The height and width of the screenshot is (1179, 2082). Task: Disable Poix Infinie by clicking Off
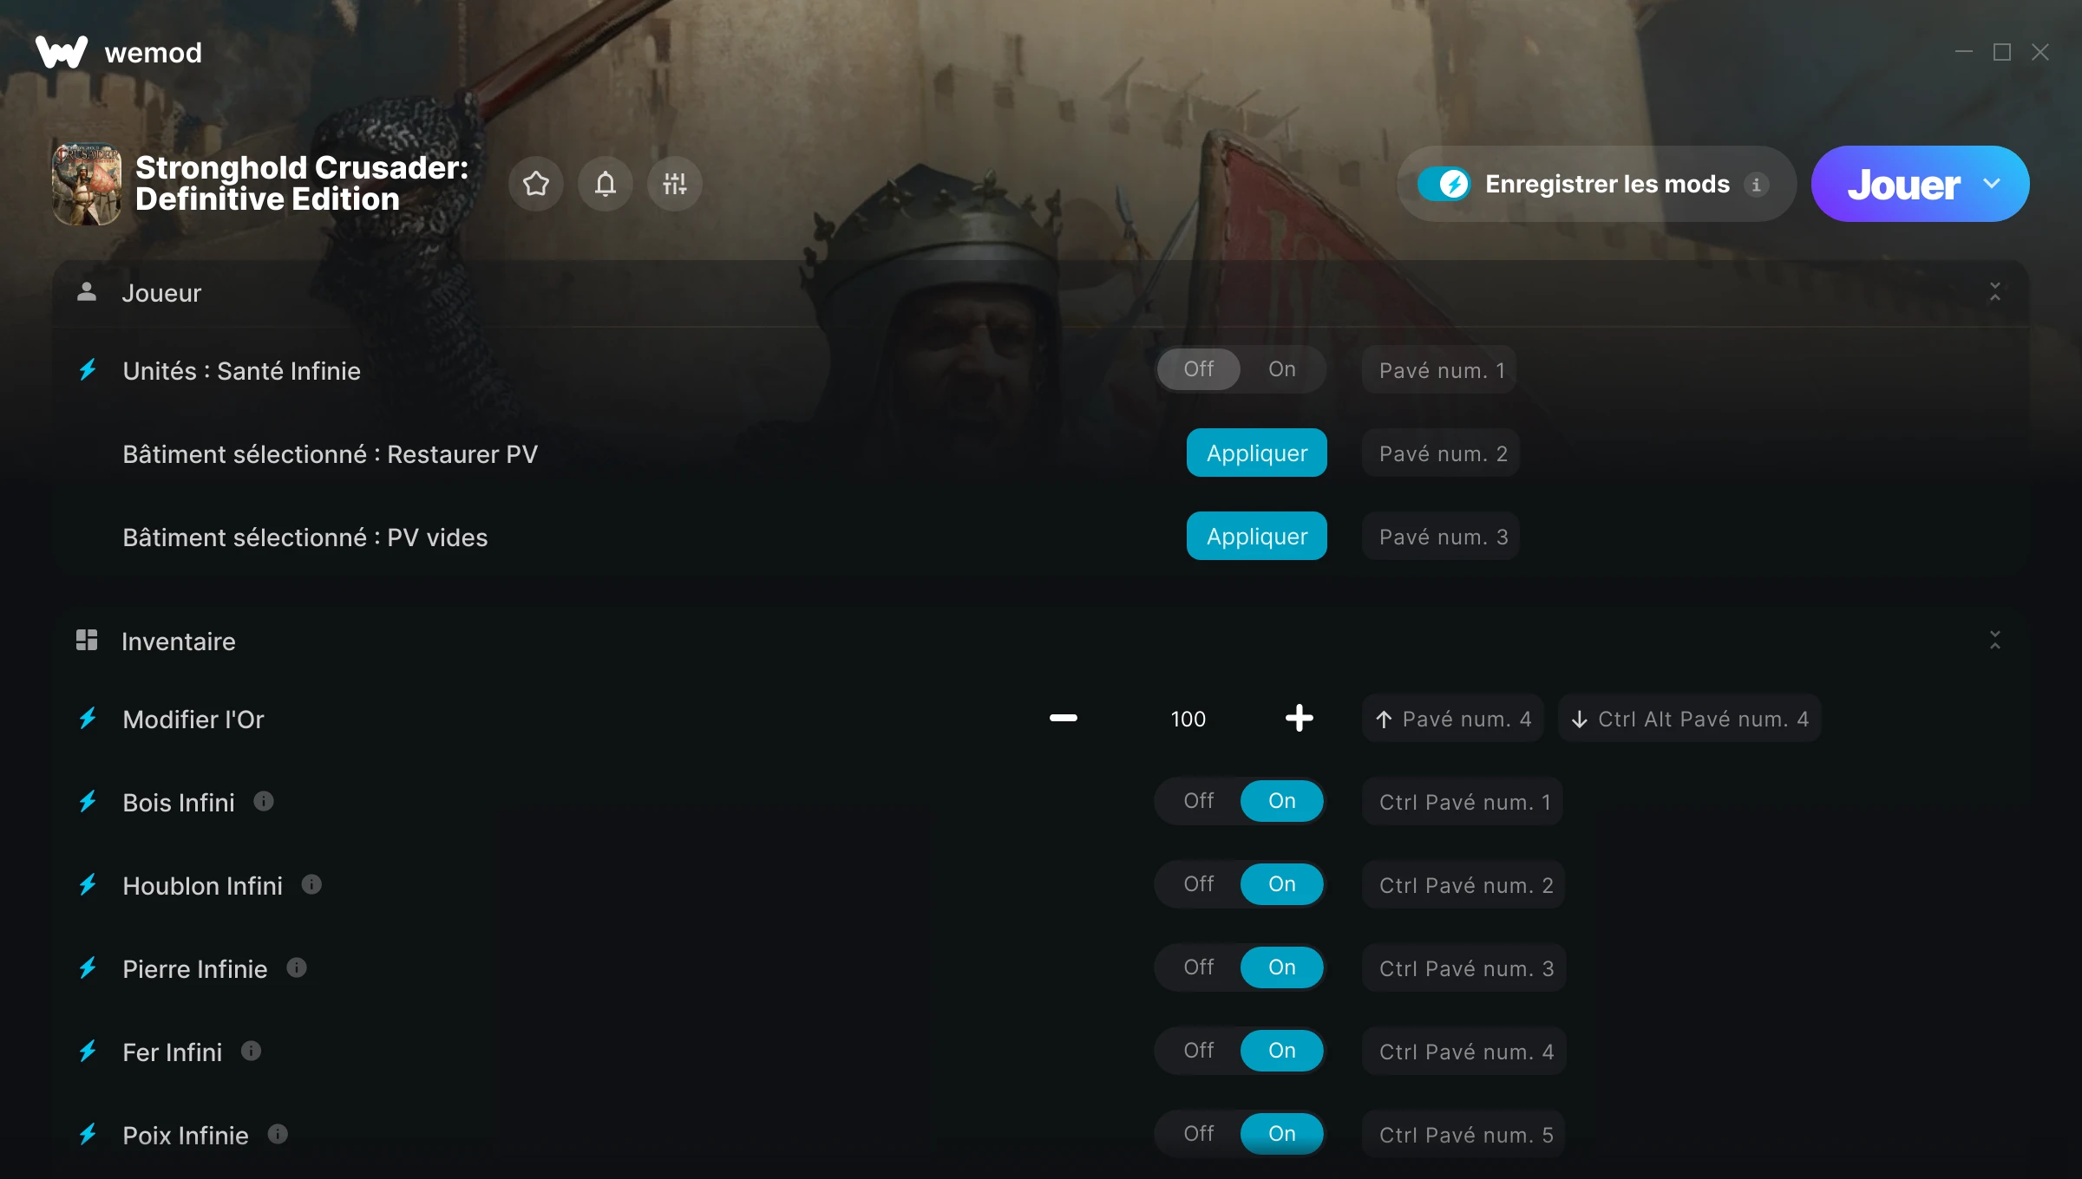click(x=1199, y=1134)
